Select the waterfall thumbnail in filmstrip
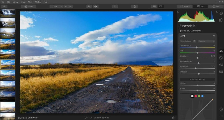This screenshot has width=224, height=120. pos(8,13)
